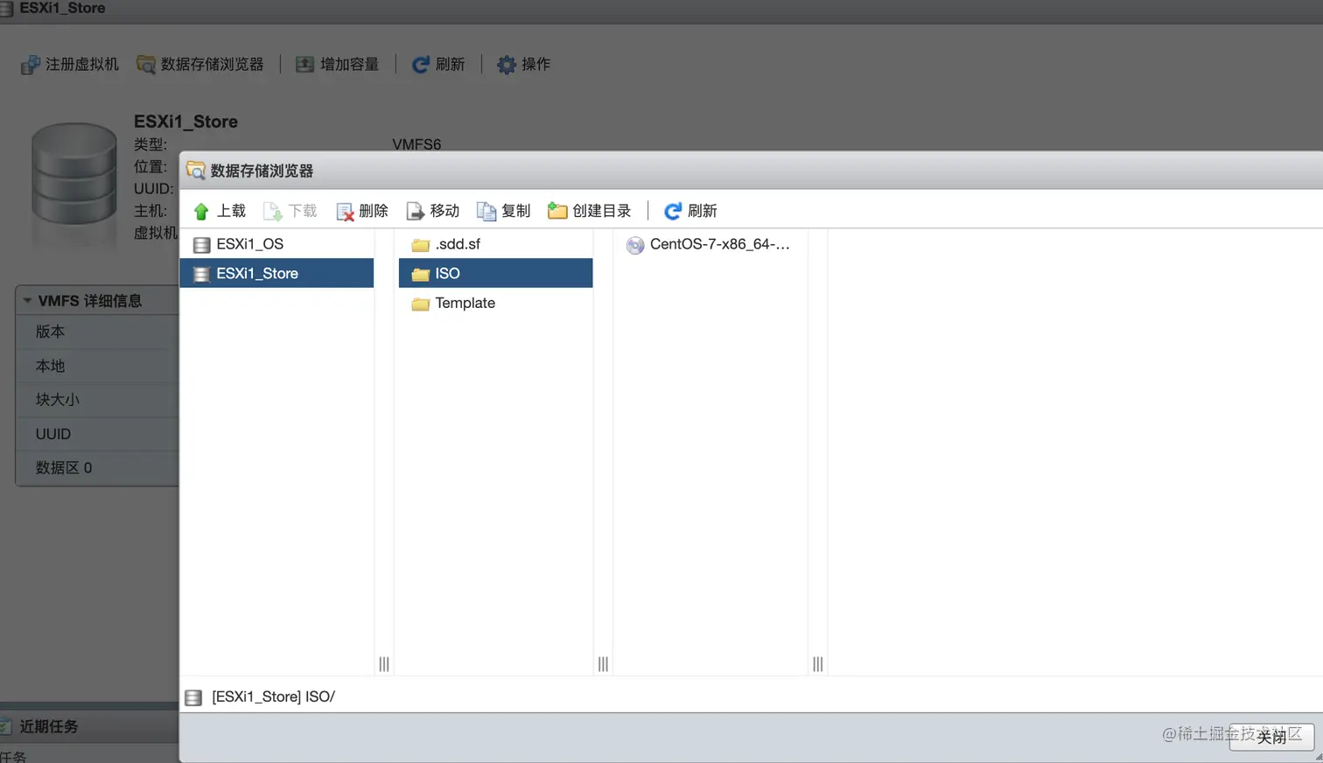Collapse the VMFS 详细信息 panel

27,301
